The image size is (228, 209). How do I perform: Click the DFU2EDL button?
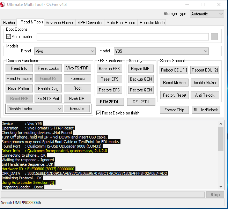tap(141, 102)
